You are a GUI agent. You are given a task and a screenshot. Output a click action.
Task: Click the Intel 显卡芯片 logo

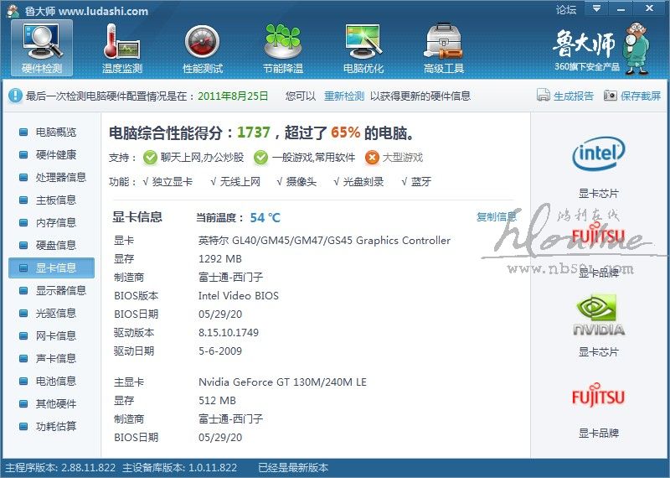tap(598, 153)
